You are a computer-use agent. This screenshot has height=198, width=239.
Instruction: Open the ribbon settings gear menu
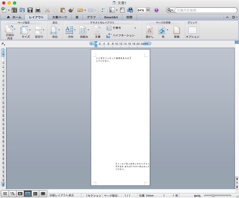tap(234, 17)
